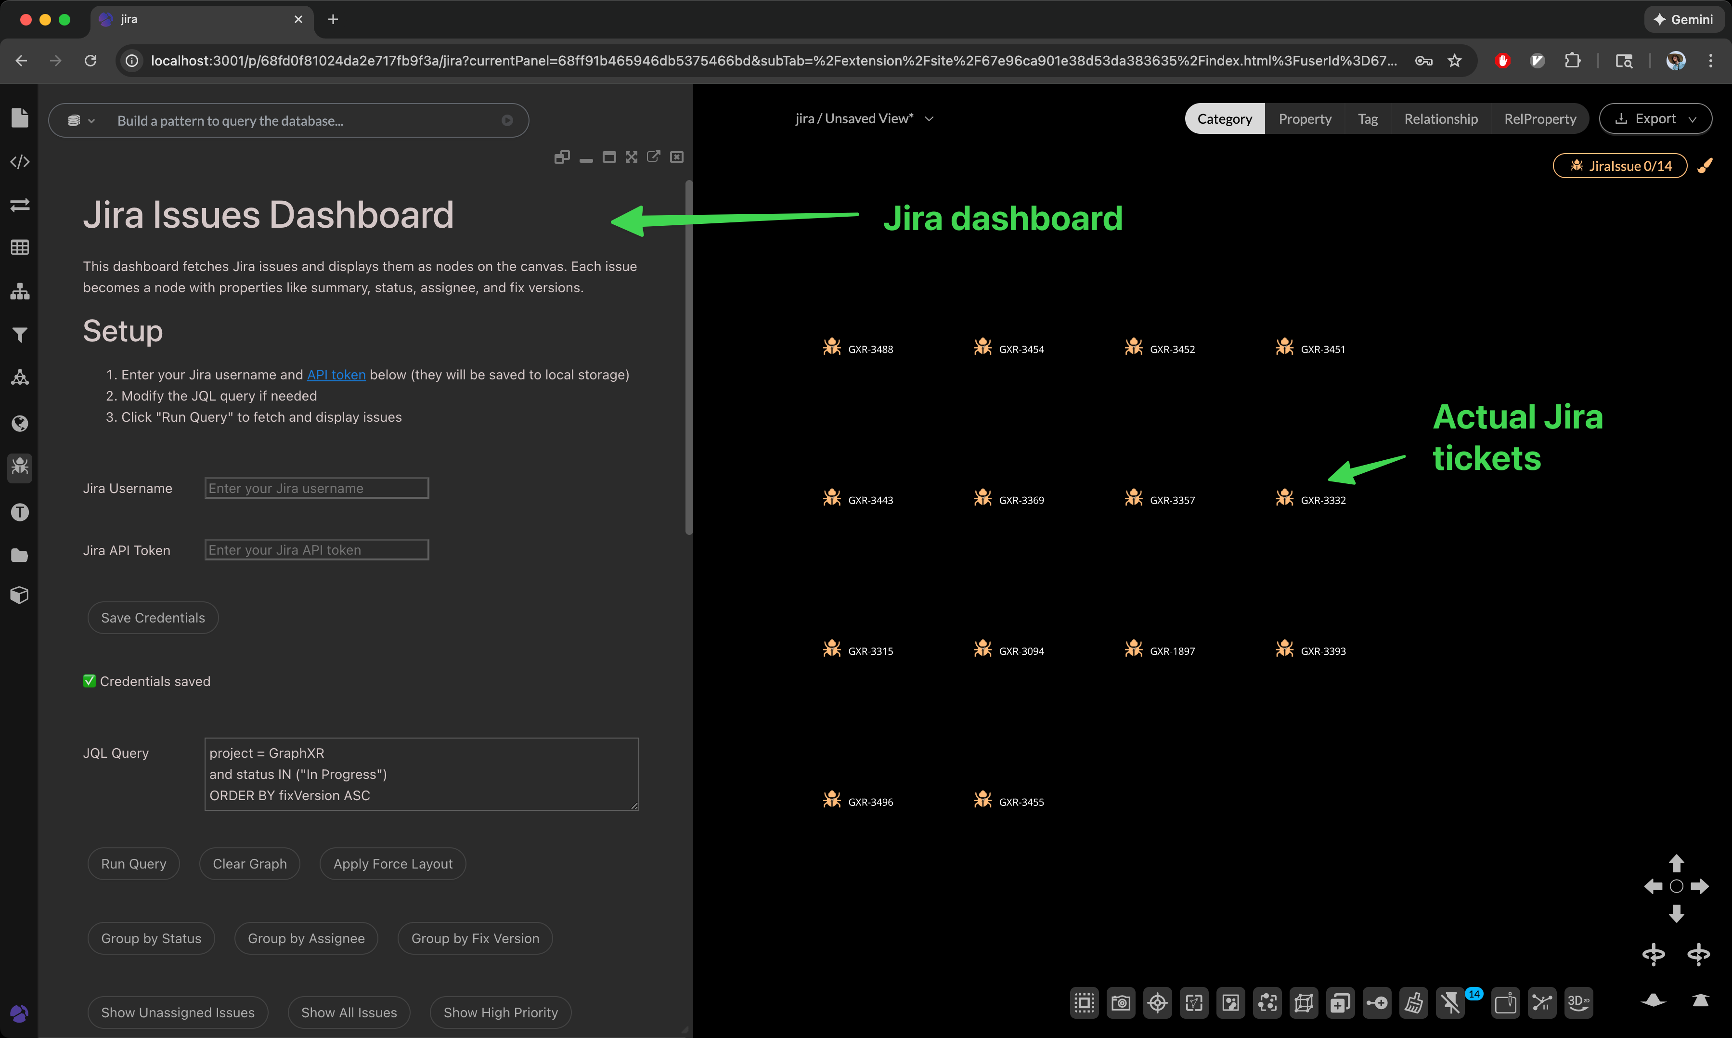Switch to the Relationship tab
The image size is (1732, 1038).
(x=1440, y=119)
